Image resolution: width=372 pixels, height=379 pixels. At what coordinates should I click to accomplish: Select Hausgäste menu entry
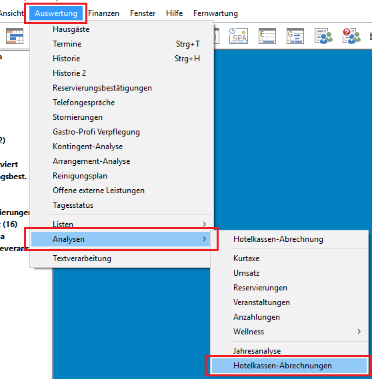121,29
